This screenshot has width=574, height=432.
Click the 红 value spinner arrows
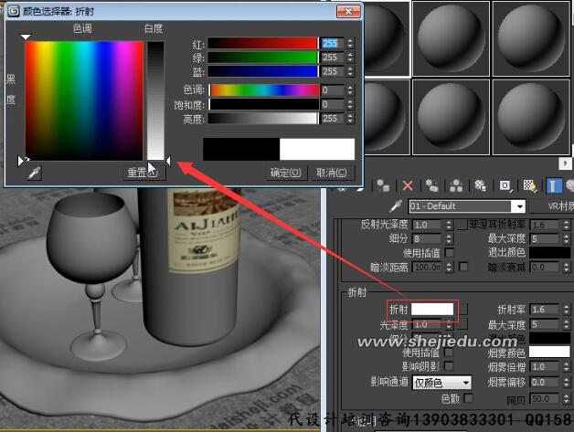click(x=350, y=43)
